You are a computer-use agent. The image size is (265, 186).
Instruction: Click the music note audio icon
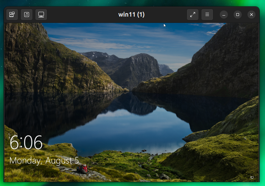pos(27,15)
